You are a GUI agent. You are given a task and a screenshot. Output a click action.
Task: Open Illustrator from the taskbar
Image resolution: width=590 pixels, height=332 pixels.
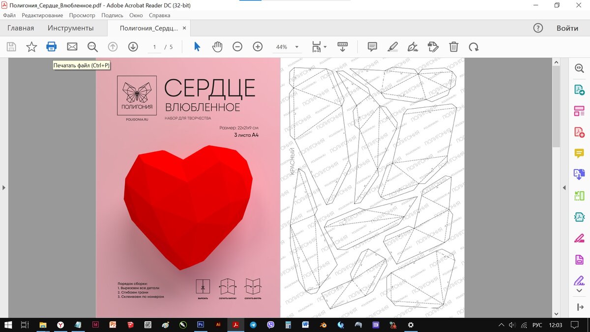218,325
